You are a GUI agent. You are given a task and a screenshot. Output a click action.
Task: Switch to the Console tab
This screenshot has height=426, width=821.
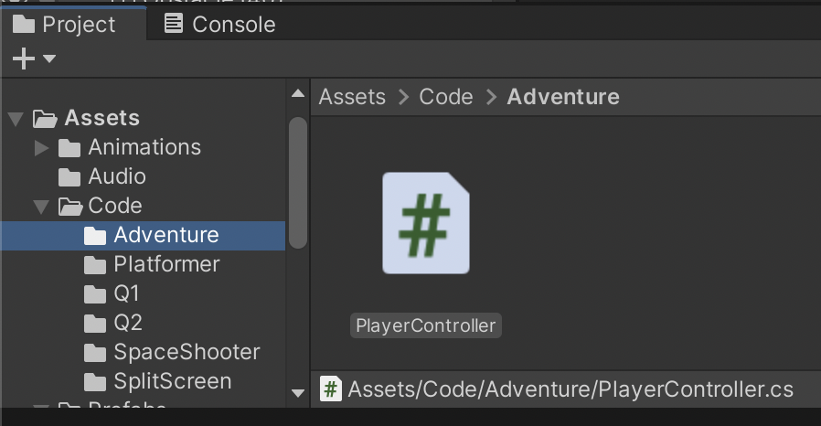(219, 25)
